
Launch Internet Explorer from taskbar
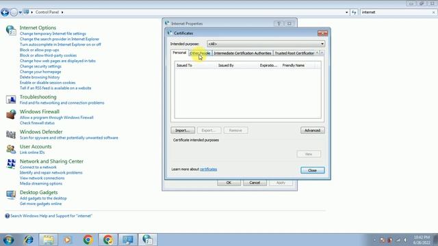(29, 240)
